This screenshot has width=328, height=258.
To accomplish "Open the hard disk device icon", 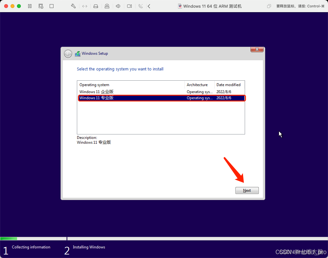I will [x=96, y=6].
